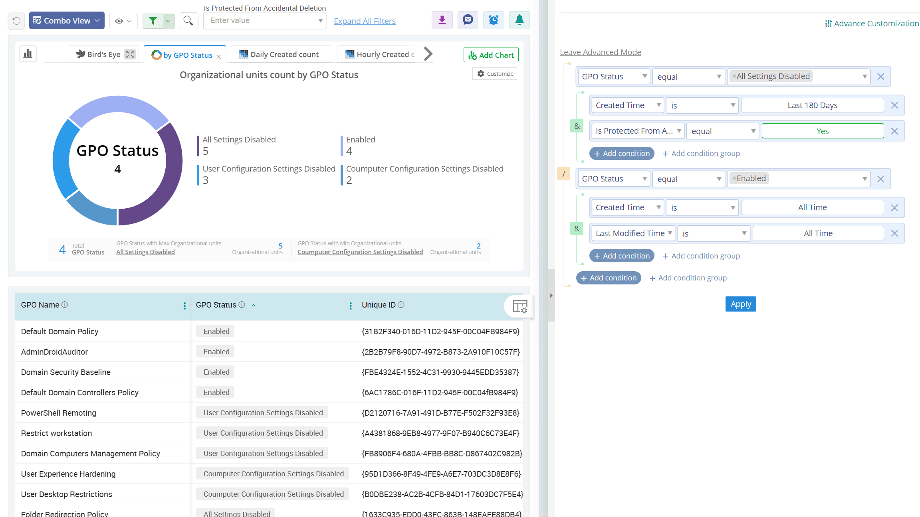920x517 pixels.
Task: Open the Is Protected From Accidental Deletion value dropdown
Action: pos(265,21)
